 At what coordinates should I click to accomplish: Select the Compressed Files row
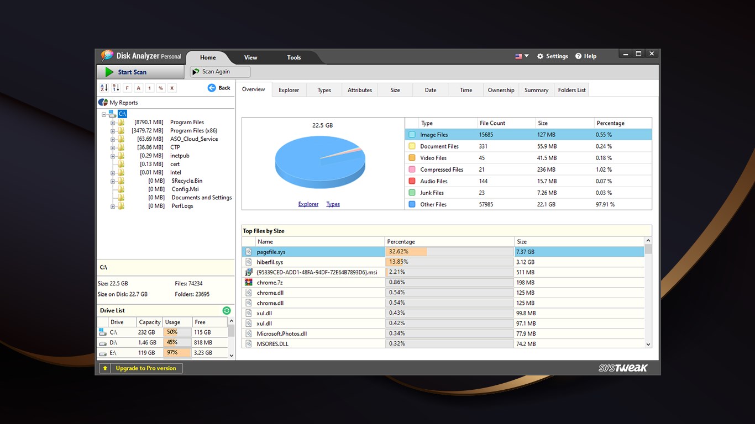tap(528, 169)
